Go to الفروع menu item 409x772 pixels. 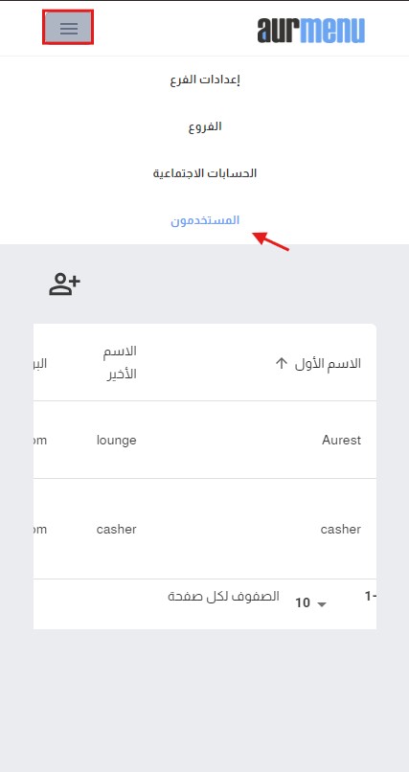(205, 126)
